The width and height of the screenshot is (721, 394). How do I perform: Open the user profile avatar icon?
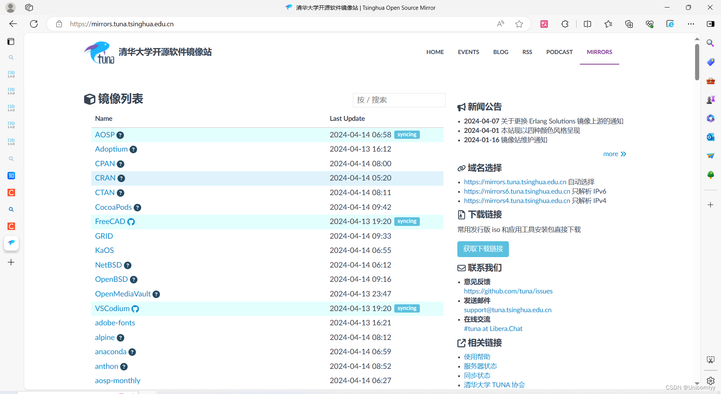click(11, 8)
